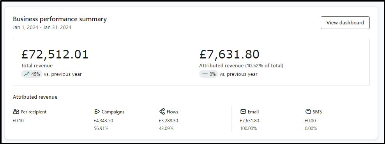This screenshot has height=144, width=385.
Task: Click the Per recipient people icon
Action: pyautogui.click(x=16, y=112)
